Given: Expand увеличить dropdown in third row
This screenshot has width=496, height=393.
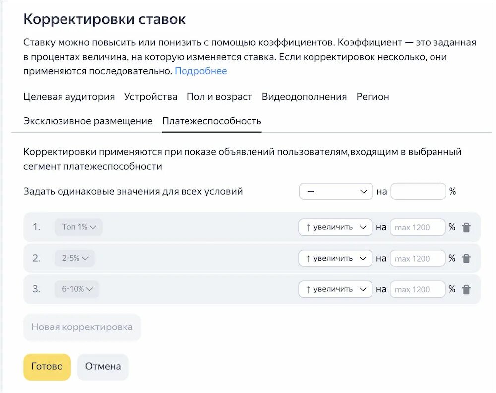Looking at the screenshot, I should [335, 289].
